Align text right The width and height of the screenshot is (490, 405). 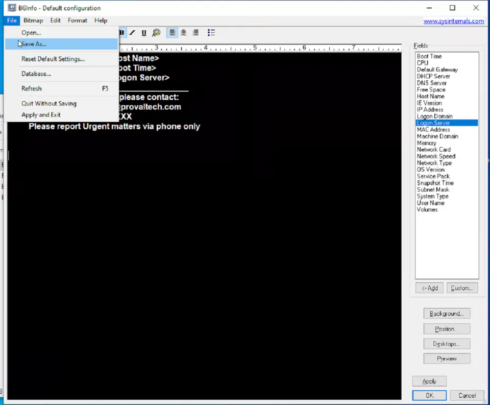tap(196, 32)
